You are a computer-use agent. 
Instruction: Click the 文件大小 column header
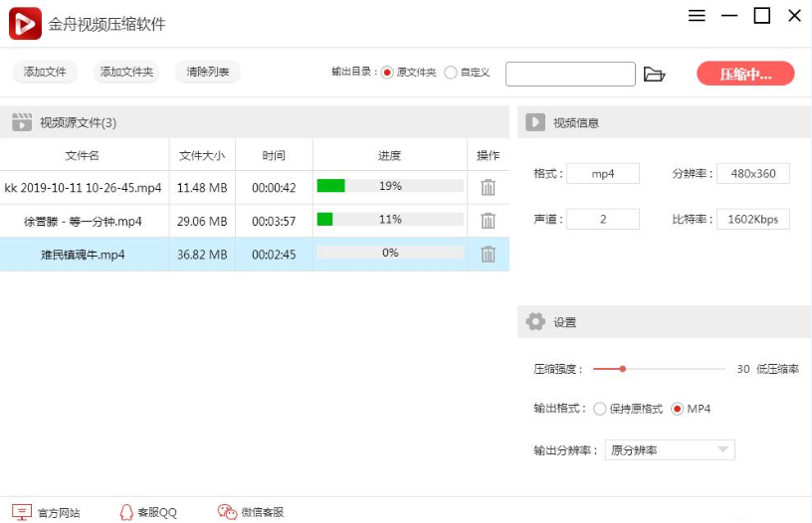pos(202,155)
